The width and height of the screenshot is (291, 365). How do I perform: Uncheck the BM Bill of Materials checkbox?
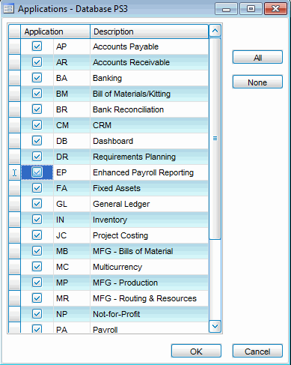pyautogui.click(x=37, y=94)
